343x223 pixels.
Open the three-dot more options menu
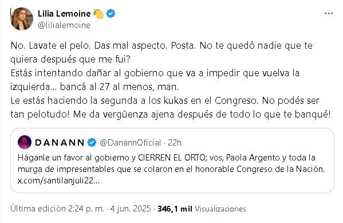coord(329,14)
